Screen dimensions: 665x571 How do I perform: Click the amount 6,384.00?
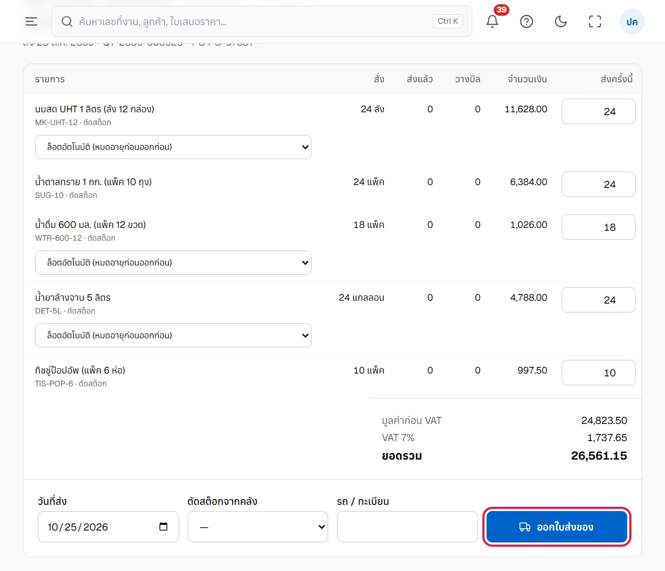(x=528, y=182)
